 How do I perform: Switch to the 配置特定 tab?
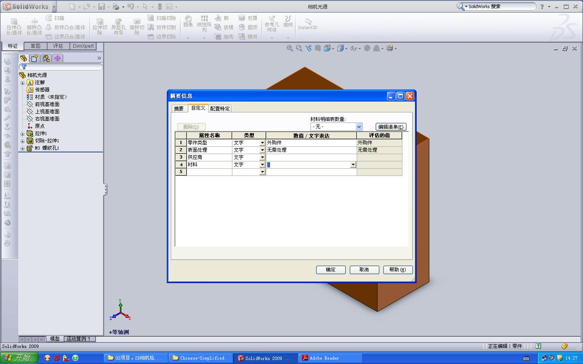(x=220, y=108)
